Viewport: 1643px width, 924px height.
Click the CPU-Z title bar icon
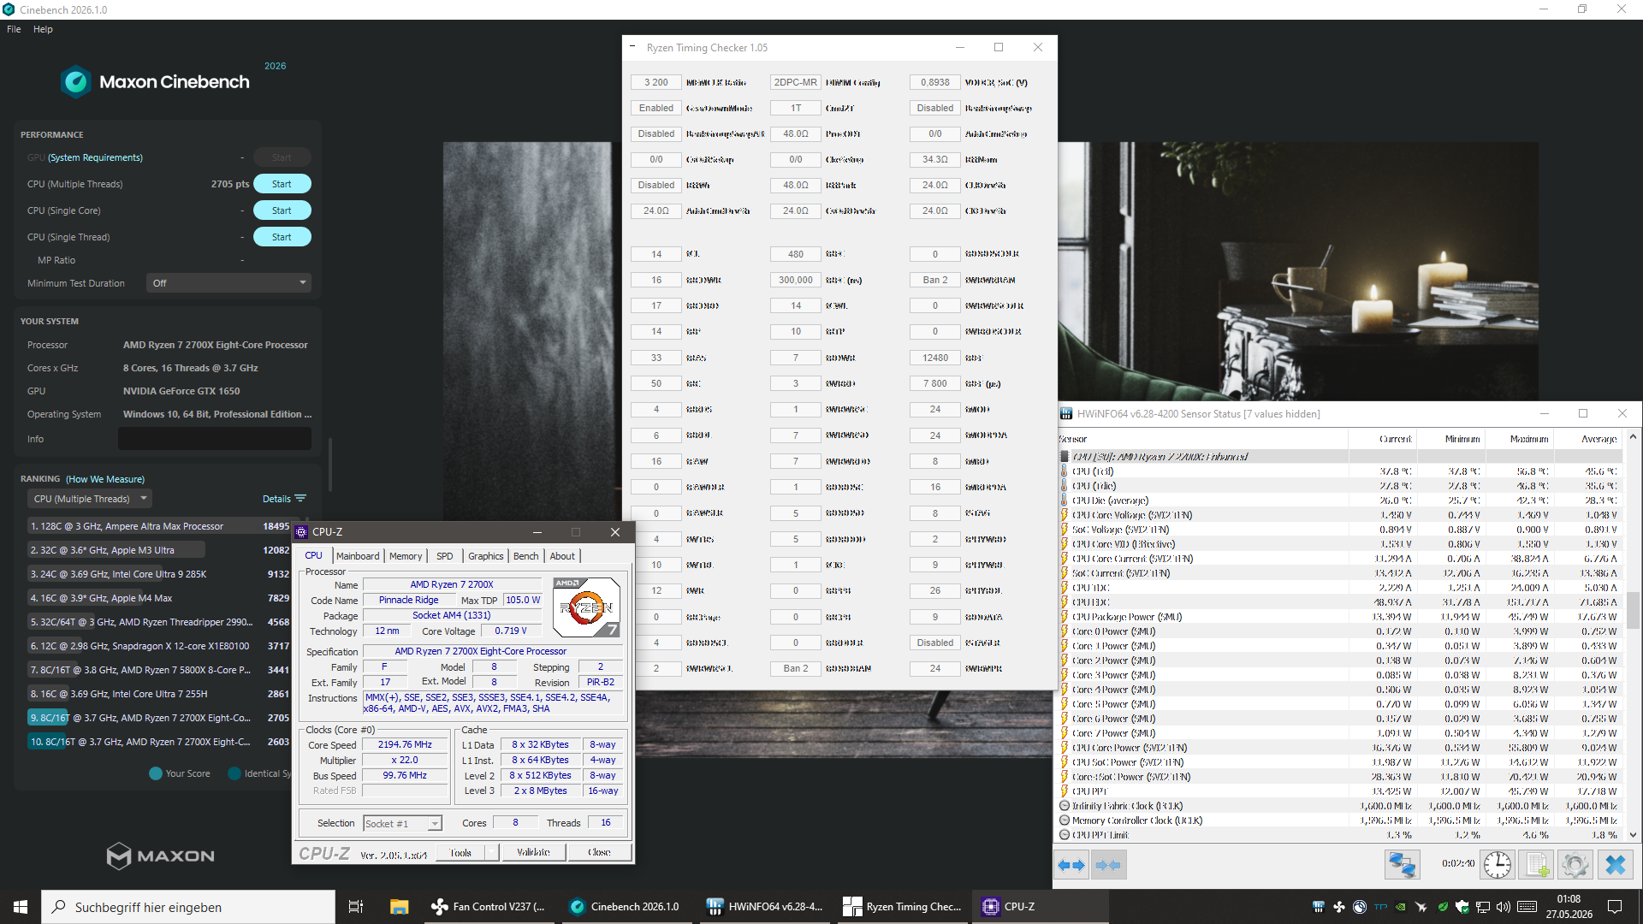tap(301, 532)
